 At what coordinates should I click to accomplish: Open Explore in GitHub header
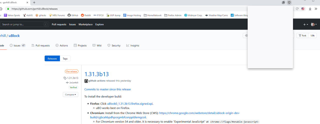point(99,24)
